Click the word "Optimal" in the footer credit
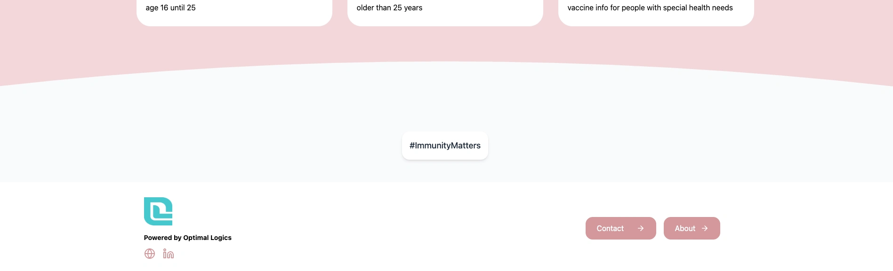This screenshot has height=271, width=893. [196, 238]
